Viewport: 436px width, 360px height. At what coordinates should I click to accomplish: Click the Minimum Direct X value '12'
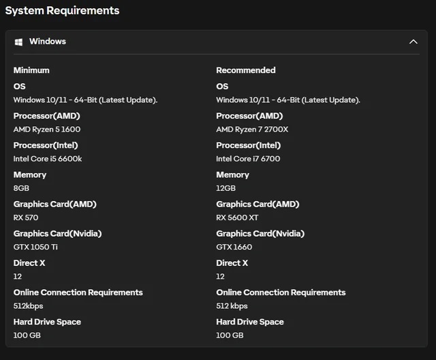18,277
